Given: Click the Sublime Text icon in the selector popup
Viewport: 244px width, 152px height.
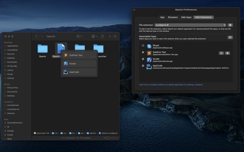Looking at the screenshot, I should 66,55.
